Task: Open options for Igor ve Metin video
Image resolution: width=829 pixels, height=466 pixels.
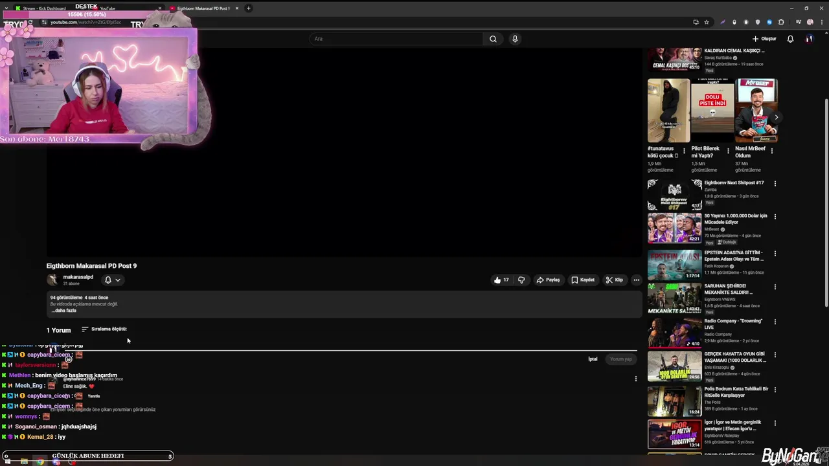Action: 775,423
